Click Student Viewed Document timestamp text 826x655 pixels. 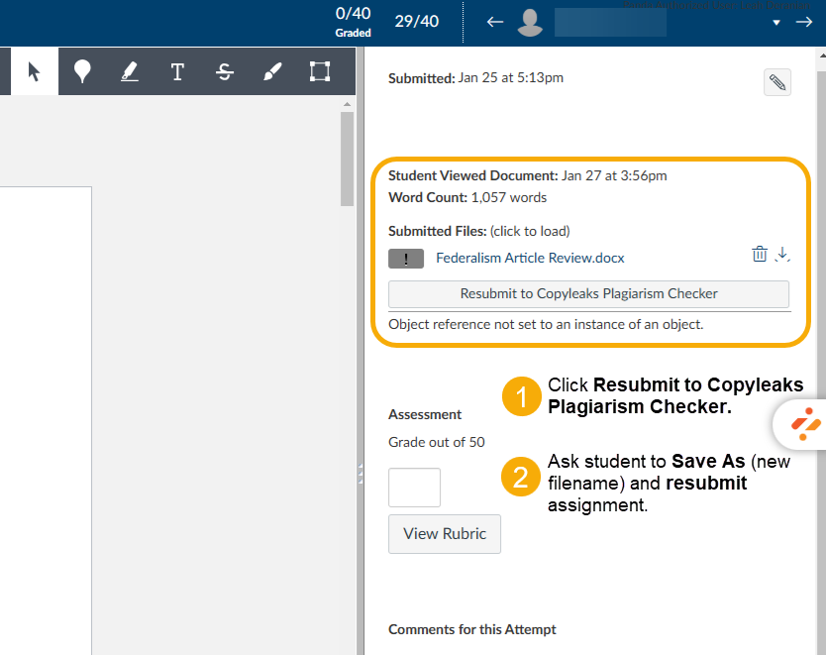(x=527, y=175)
